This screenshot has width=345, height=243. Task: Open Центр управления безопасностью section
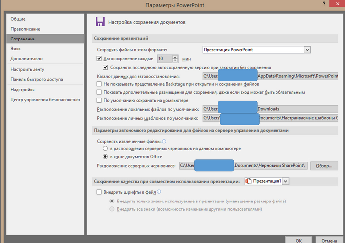pos(45,99)
